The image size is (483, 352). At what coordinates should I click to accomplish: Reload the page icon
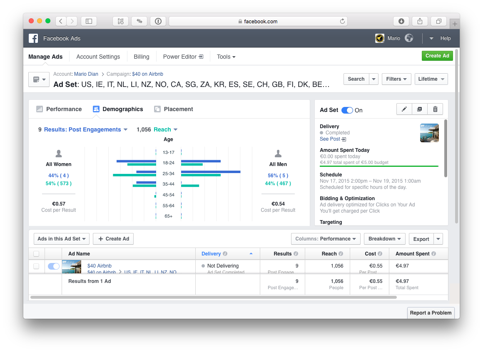pos(342,21)
